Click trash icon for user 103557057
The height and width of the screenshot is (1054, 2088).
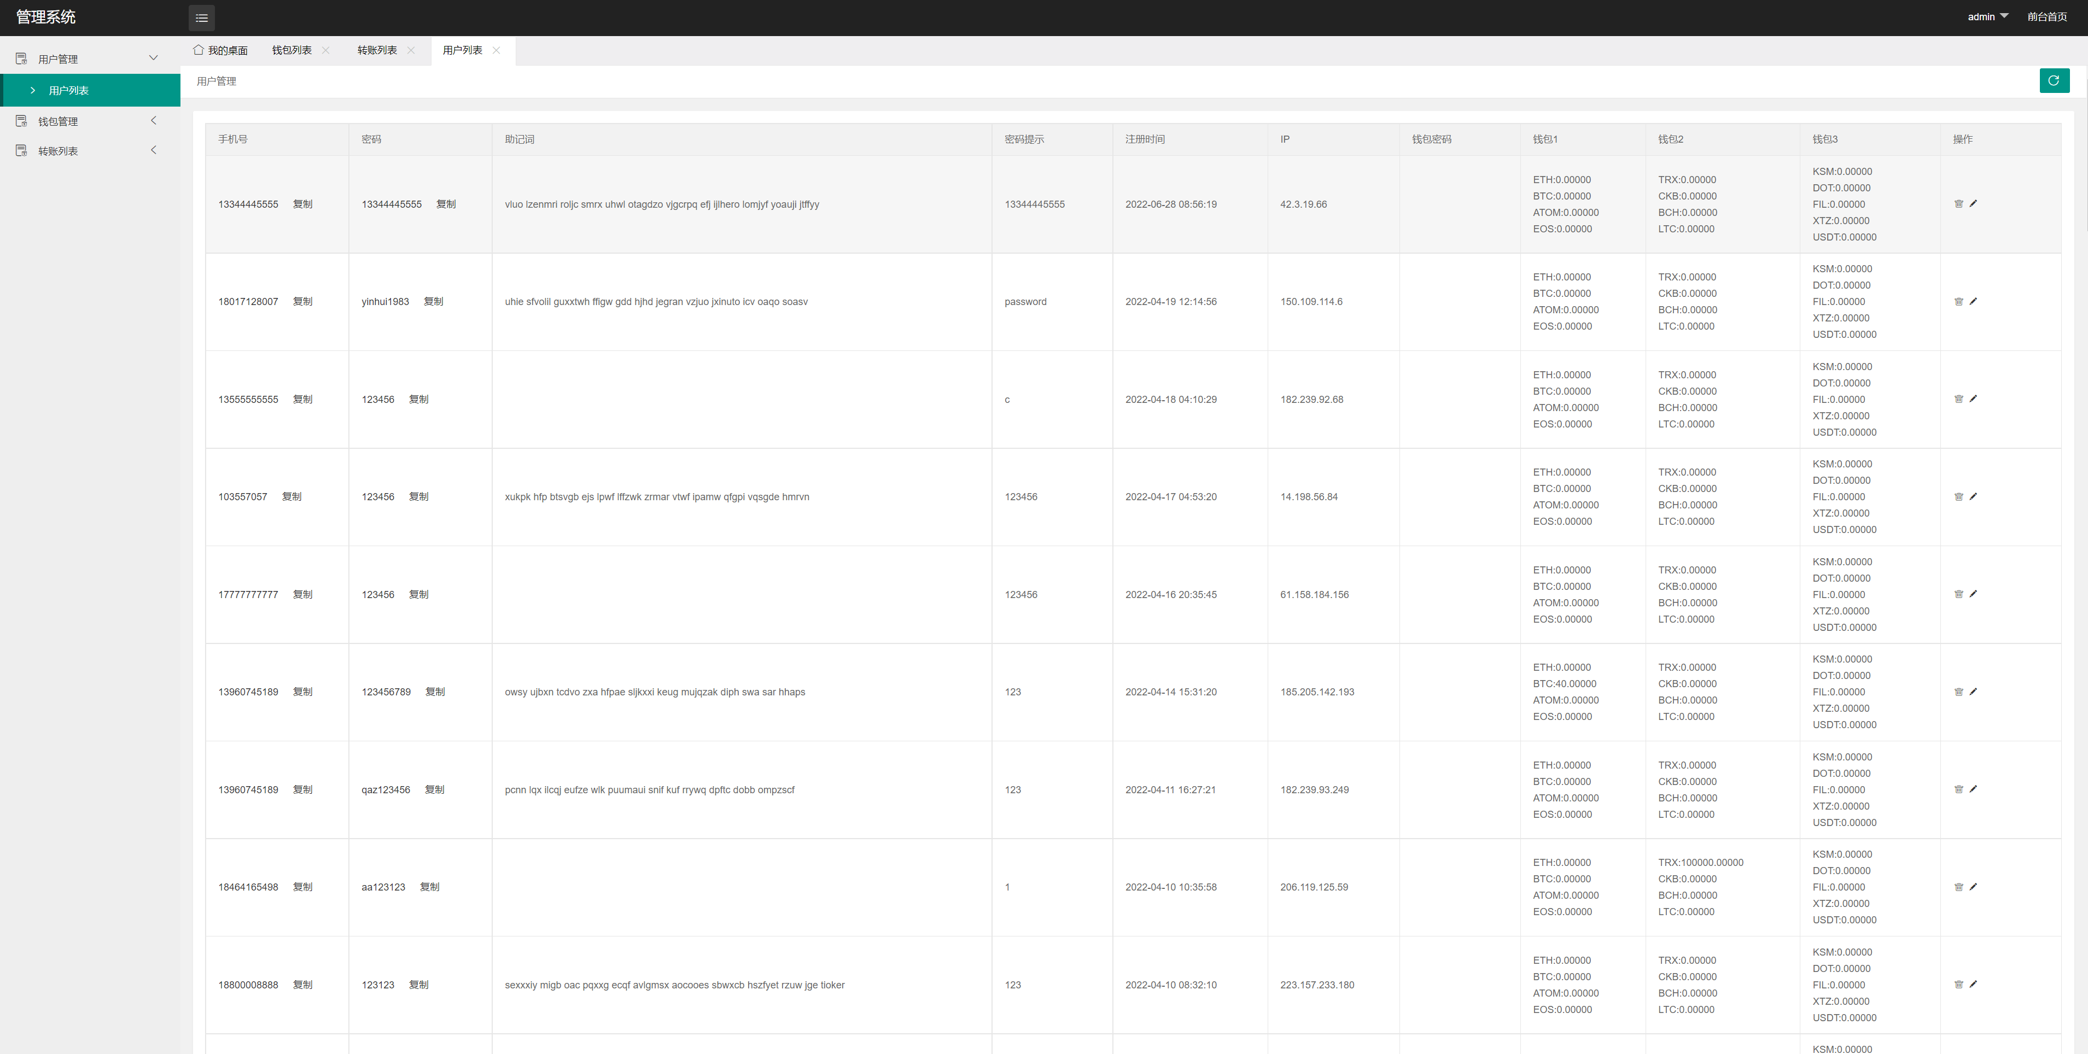[1958, 496]
